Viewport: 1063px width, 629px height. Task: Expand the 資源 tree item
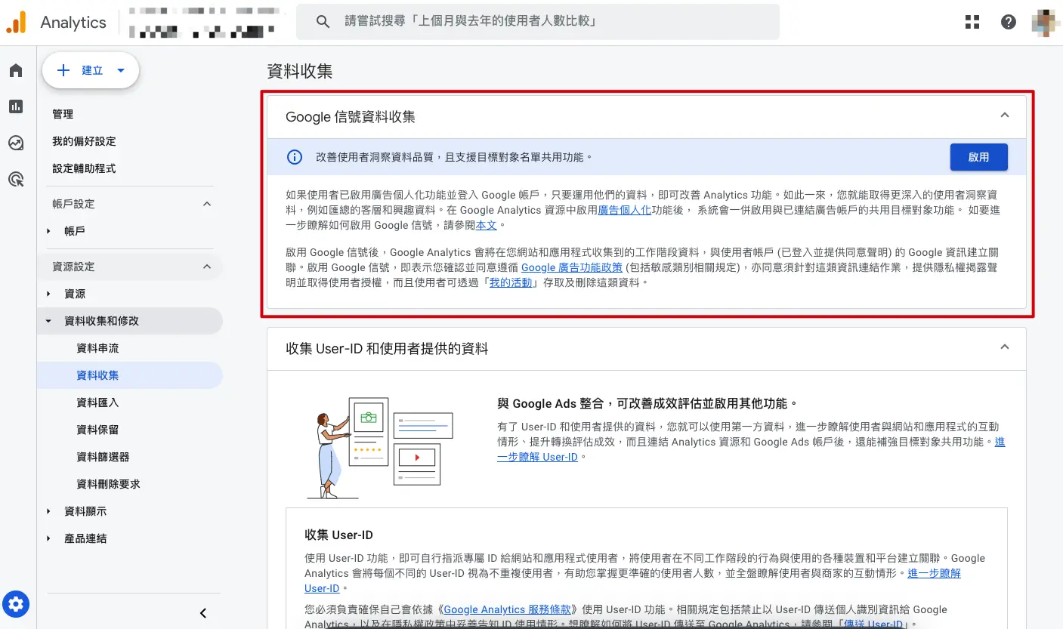point(48,294)
